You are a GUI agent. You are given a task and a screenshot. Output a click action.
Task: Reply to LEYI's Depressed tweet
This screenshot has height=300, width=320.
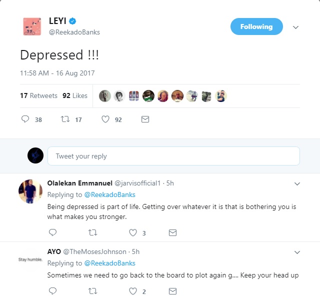[x=25, y=119]
